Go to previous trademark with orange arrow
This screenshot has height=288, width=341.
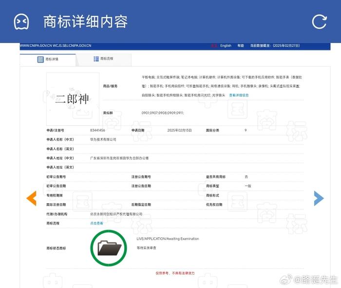pyautogui.click(x=31, y=198)
